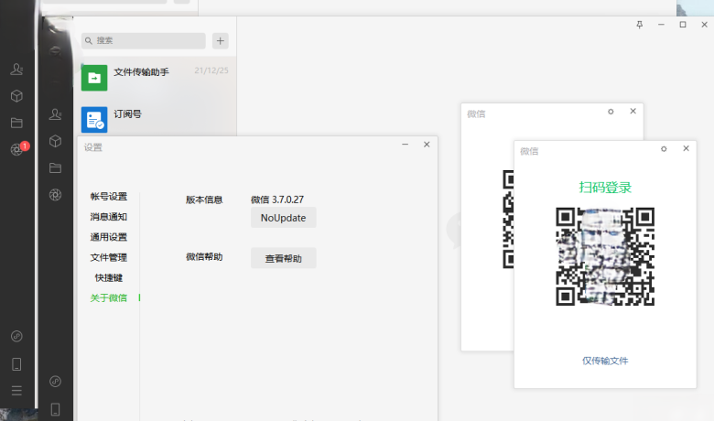Viewport: 714px width, 421px height.
Task: Open Mini Programs icon in front WeChat sidebar
Action: point(56,382)
